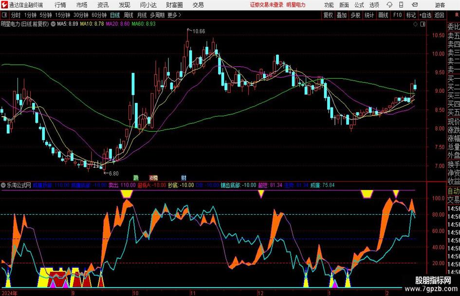Switch to the 15分钟 period tab
Image resolution: width=460 pixels, height=296 pixels.
[x=63, y=15]
